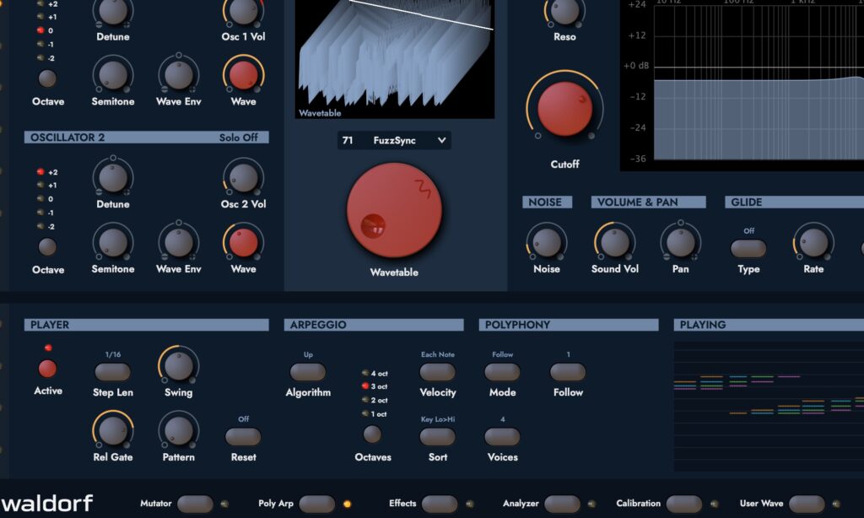Select 3 oct arpeggio range

[364, 386]
